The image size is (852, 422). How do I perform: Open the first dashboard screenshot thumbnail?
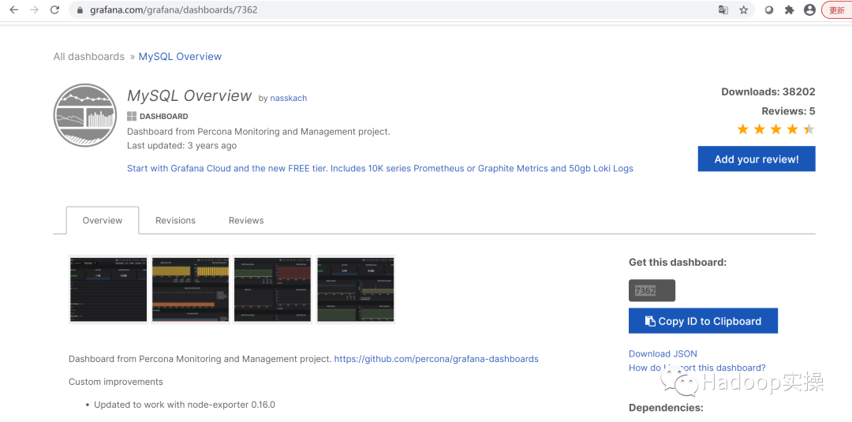(x=109, y=289)
